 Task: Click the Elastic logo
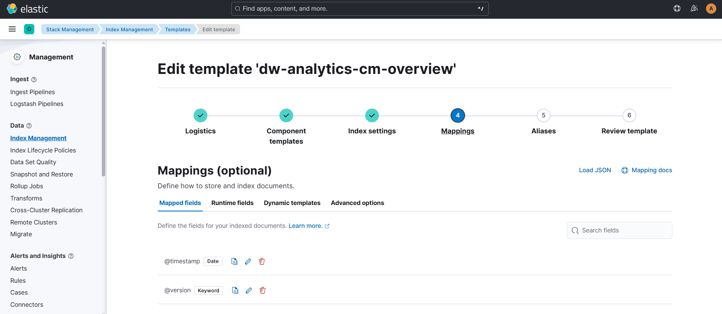(x=27, y=9)
